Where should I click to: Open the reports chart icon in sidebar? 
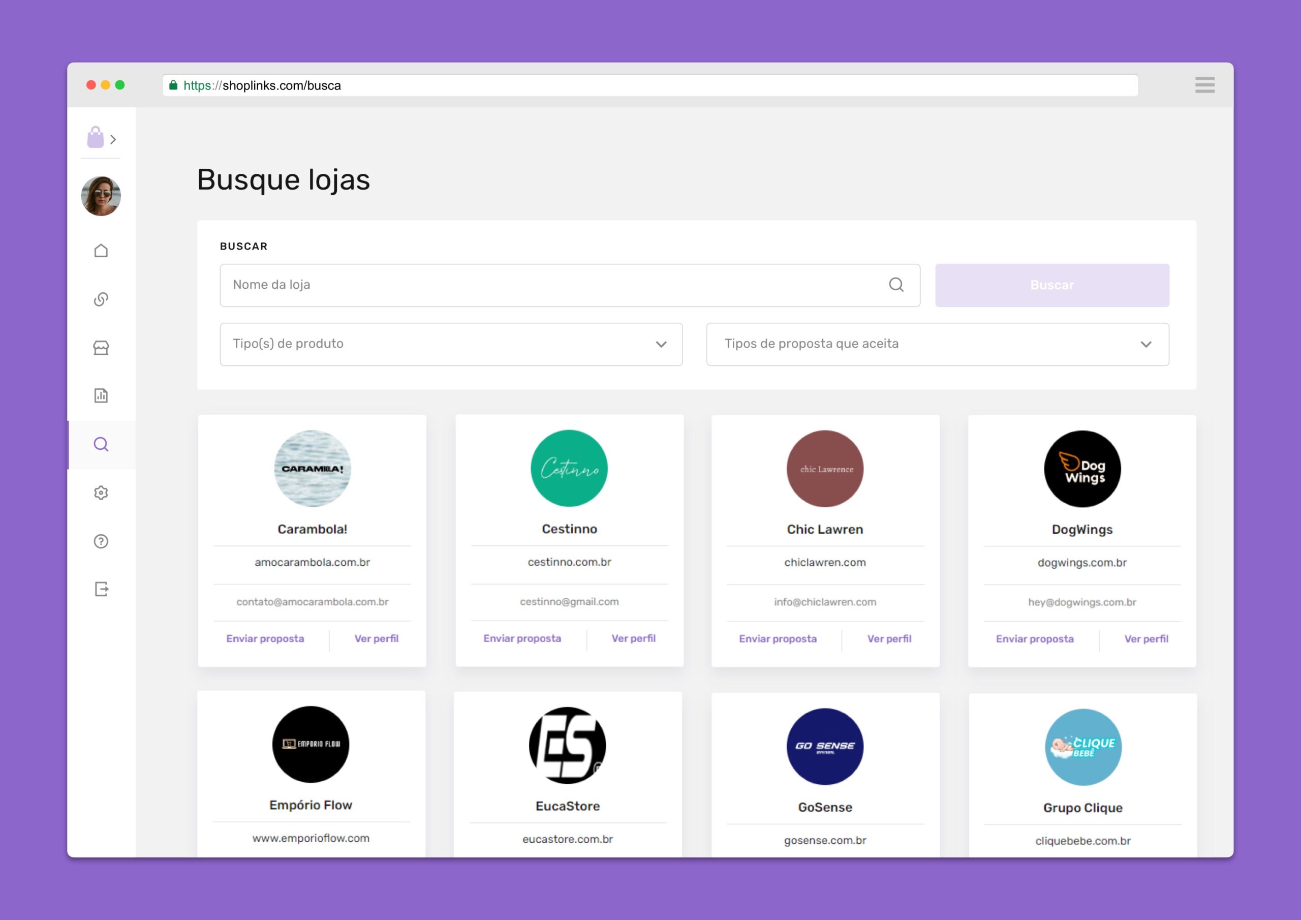[101, 395]
